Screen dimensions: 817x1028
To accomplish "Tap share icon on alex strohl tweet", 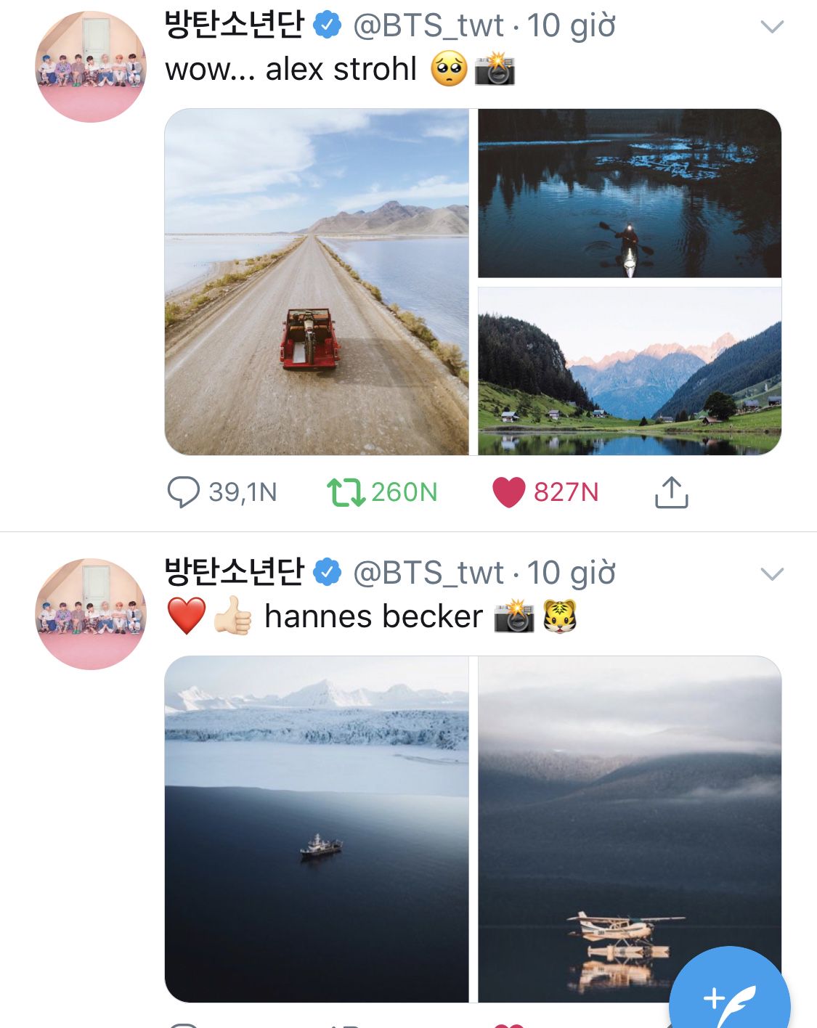I will [x=671, y=492].
